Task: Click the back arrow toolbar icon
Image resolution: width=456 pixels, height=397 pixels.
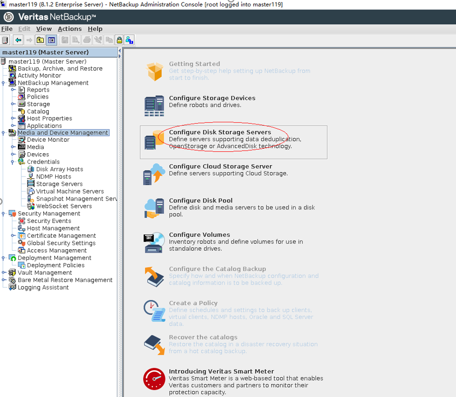Action: pos(18,40)
